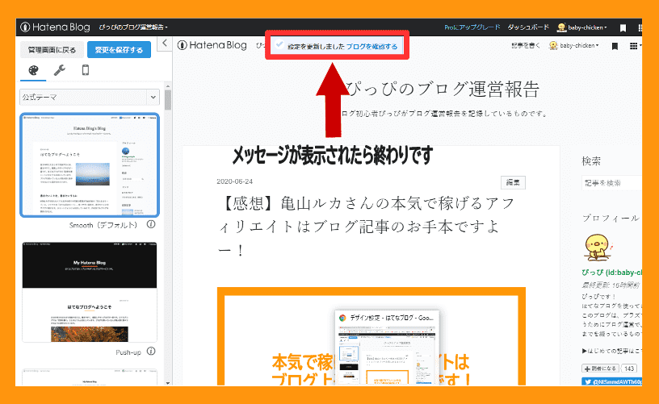Show info for Push-up theme
Image resolution: width=659 pixels, height=404 pixels.
[x=151, y=351]
